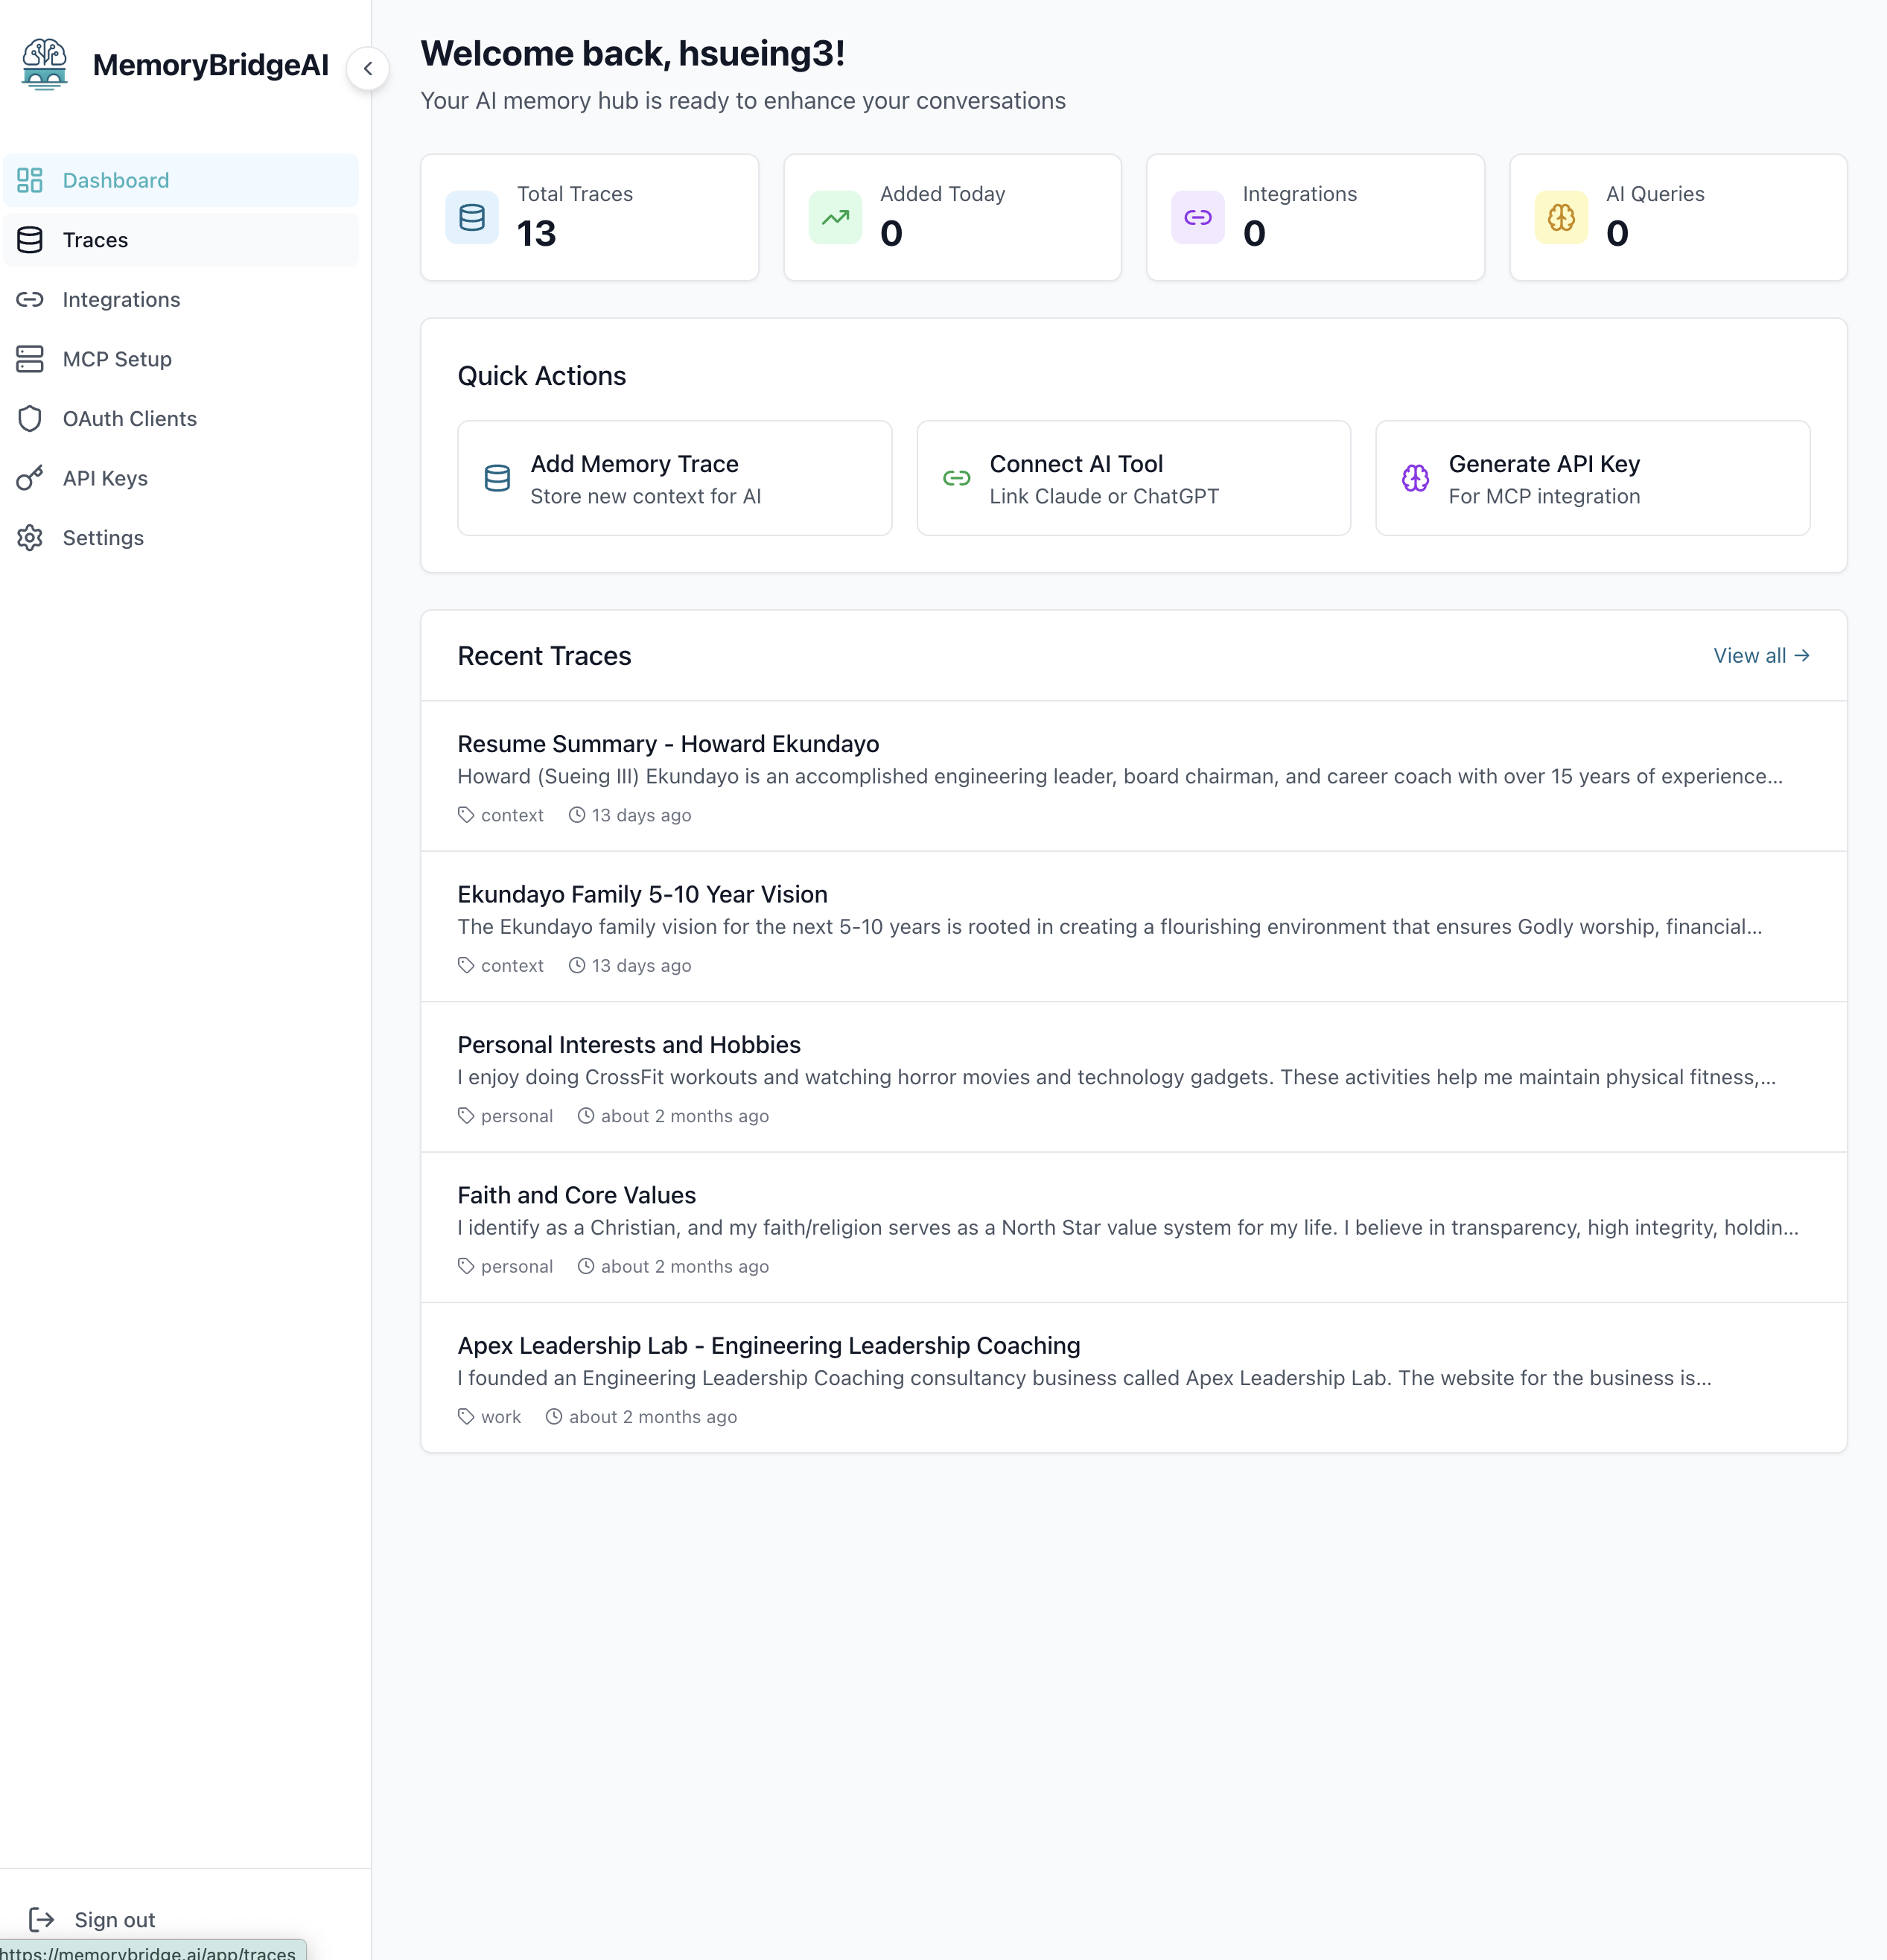Open the Apex Leadership Lab trace
Image resolution: width=1887 pixels, height=1960 pixels.
[768, 1345]
